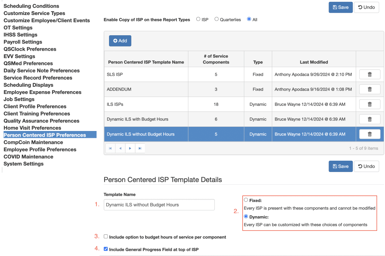Open Payroll Settings preferences
Viewport: 385px width, 256px height.
(x=23, y=42)
